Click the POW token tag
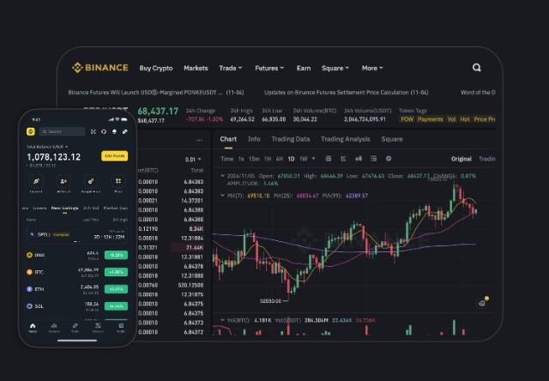This screenshot has height=381, width=549. pyautogui.click(x=407, y=119)
